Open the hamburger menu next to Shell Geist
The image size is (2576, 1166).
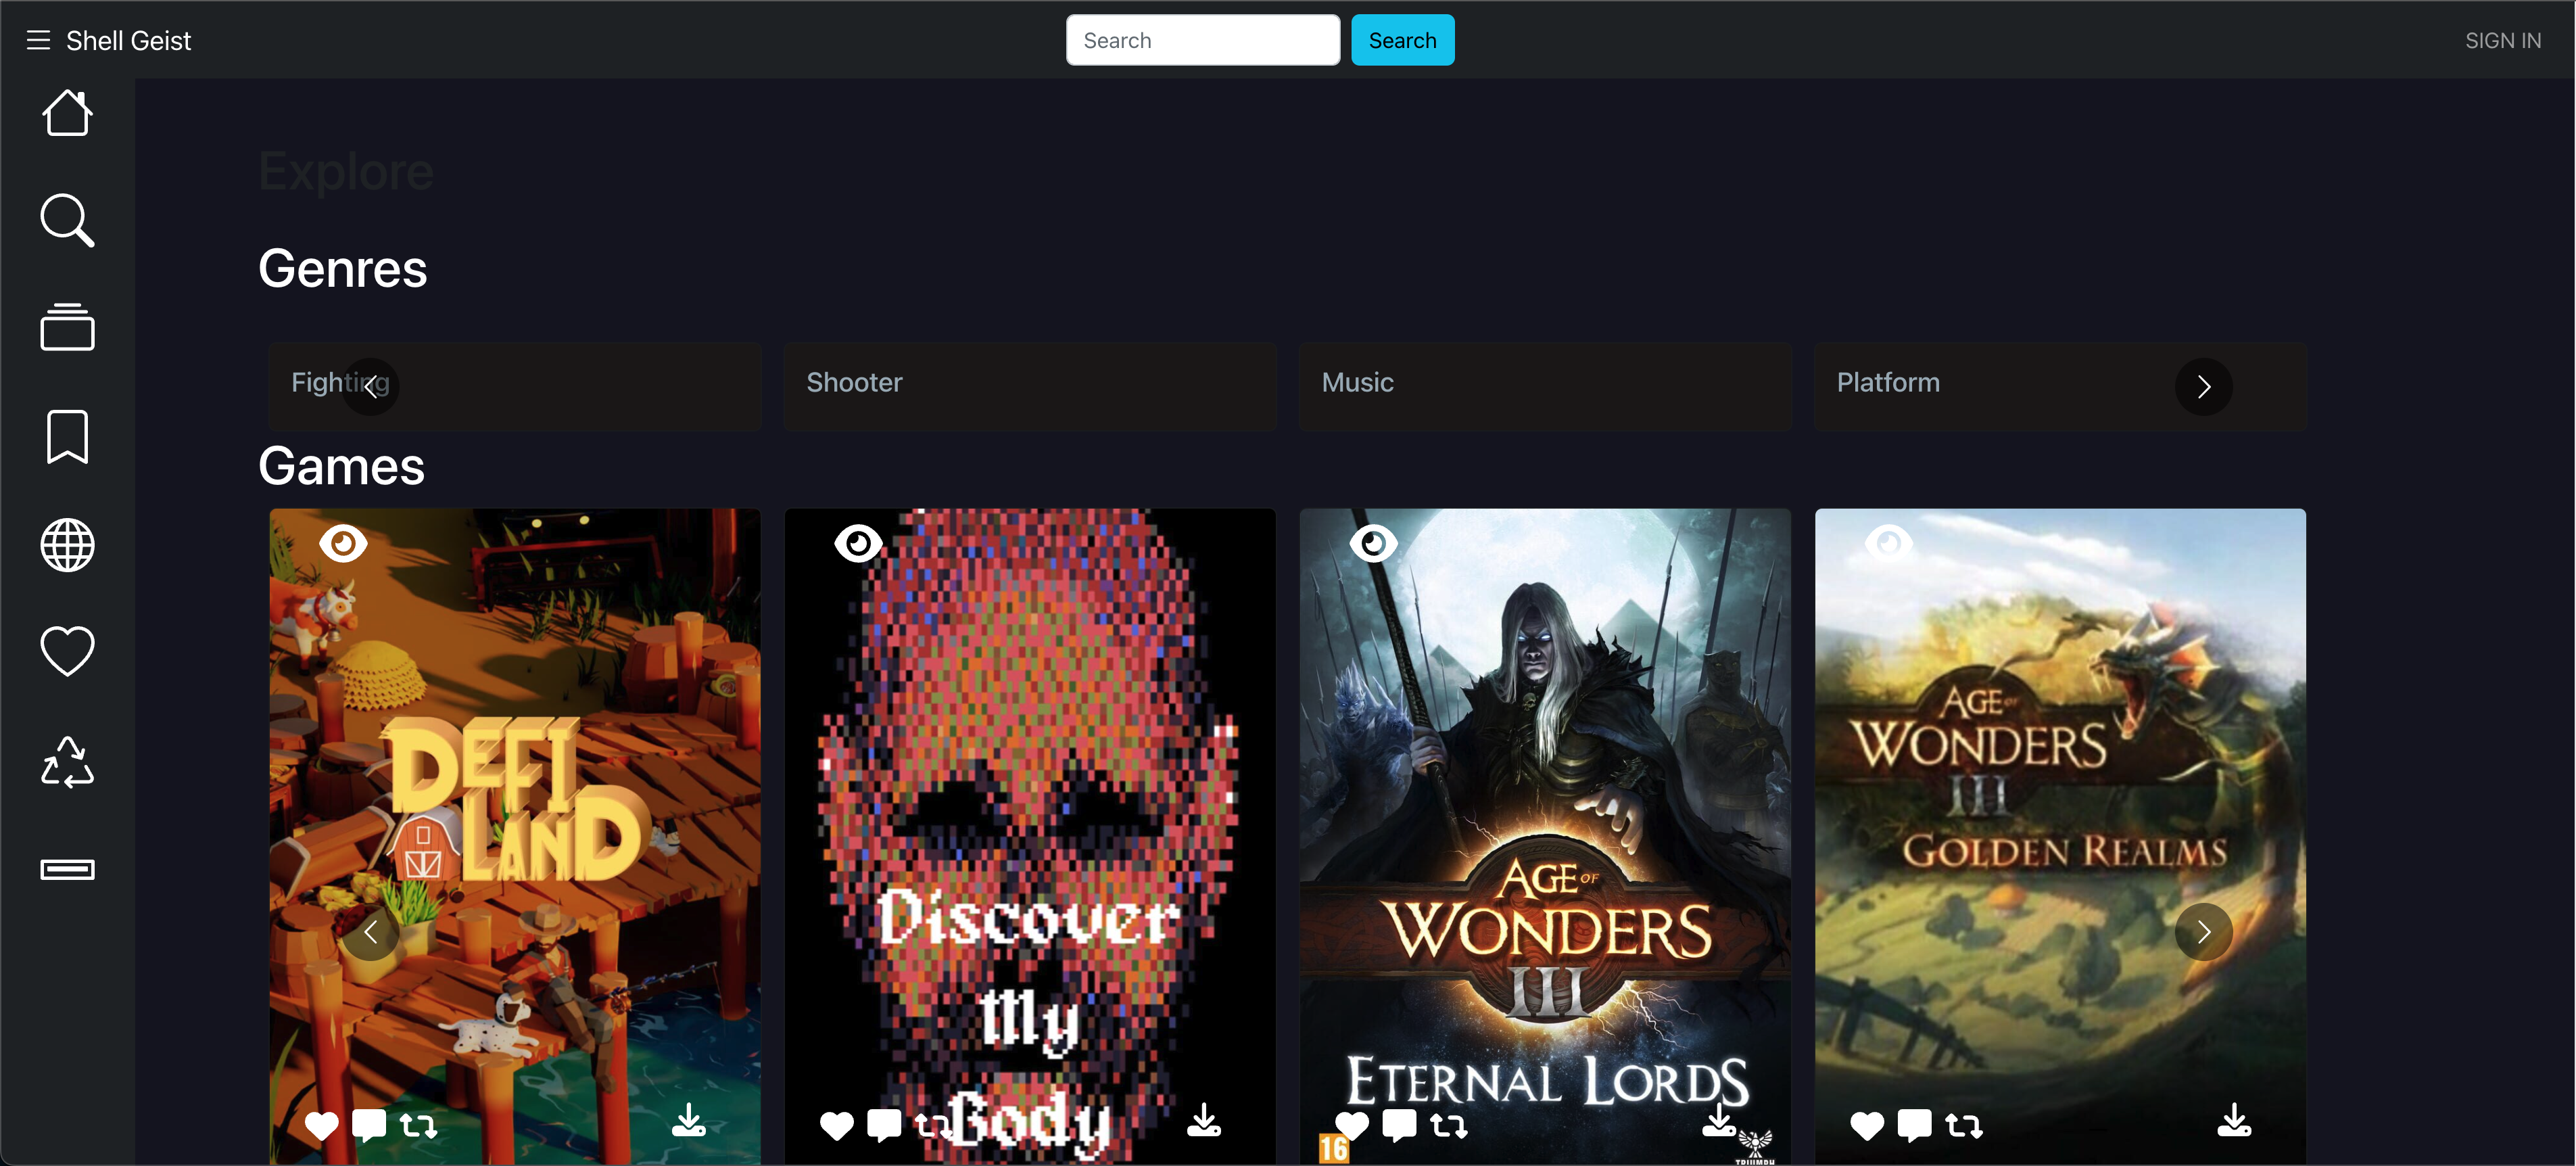(38, 40)
